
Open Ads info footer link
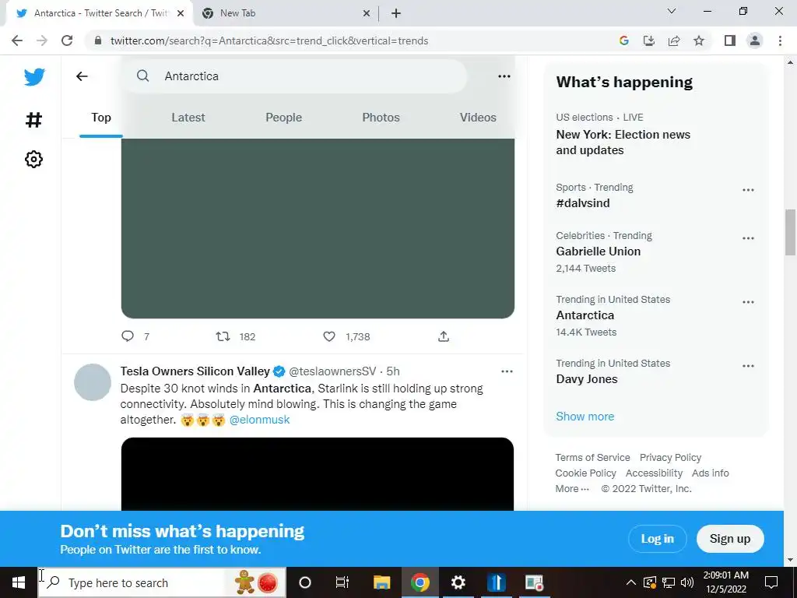[710, 473]
